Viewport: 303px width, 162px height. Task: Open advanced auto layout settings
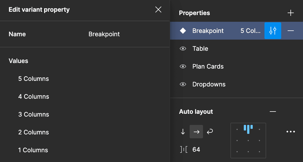291,131
